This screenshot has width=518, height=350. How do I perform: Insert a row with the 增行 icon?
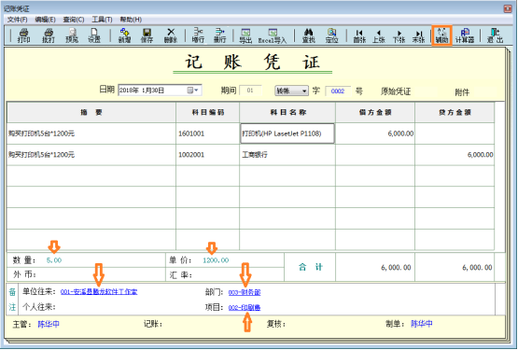click(198, 35)
